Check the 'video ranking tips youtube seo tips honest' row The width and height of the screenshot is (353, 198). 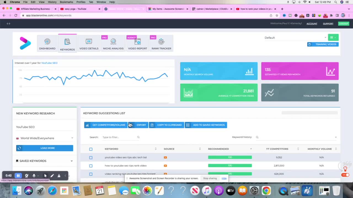click(91, 174)
